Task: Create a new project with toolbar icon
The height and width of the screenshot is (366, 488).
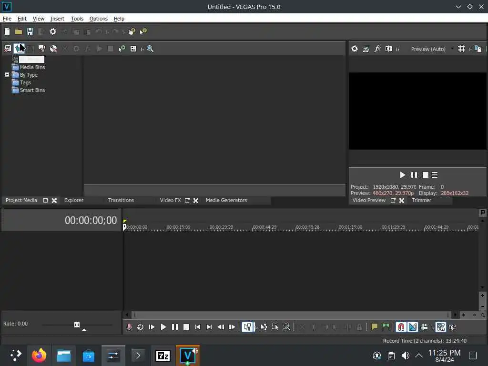Action: (x=7, y=31)
